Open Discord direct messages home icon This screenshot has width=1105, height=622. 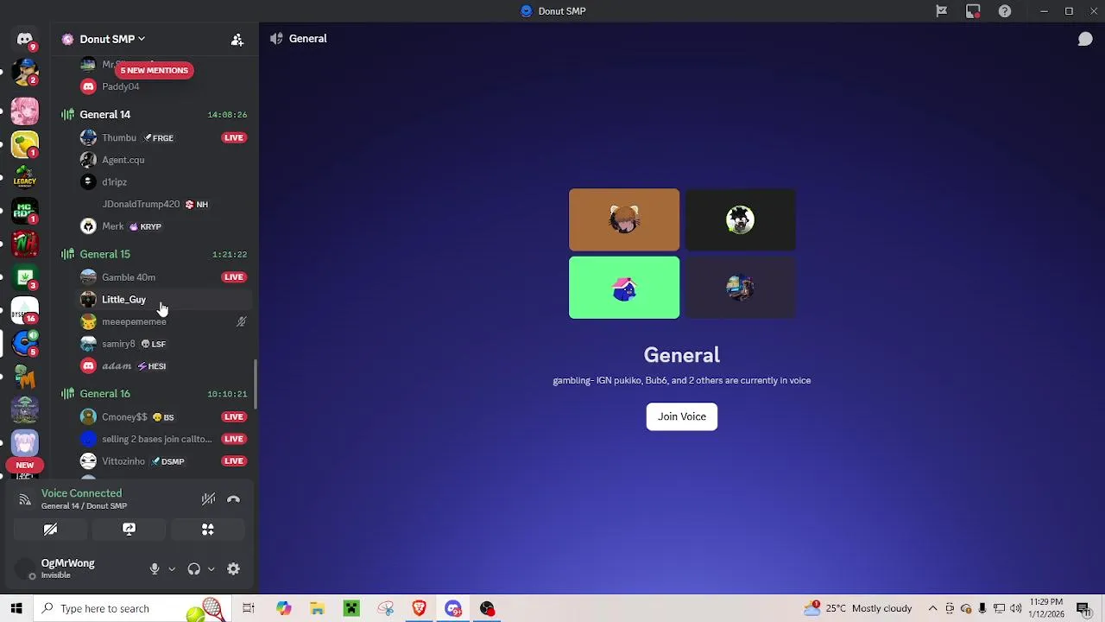24,39
